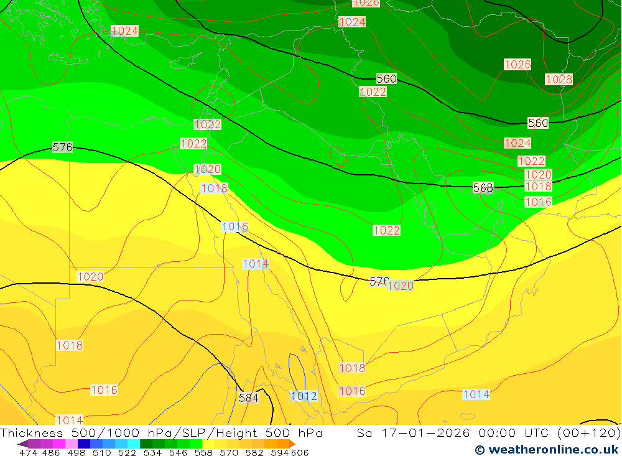
Task: Click the darkest green legend swatch
Action: (x=146, y=444)
